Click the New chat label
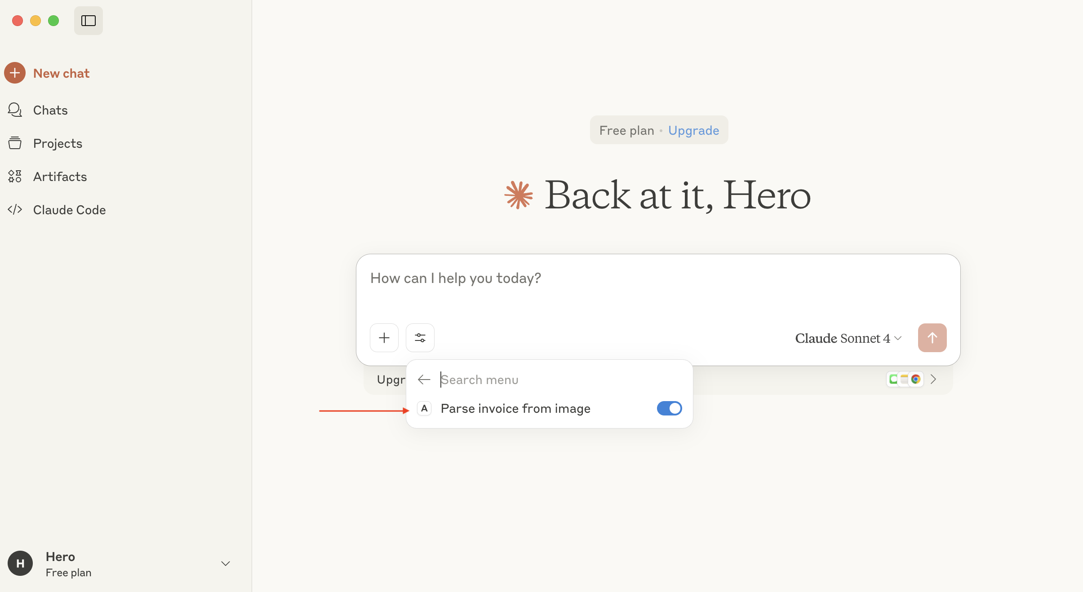This screenshot has height=592, width=1083. [62, 73]
